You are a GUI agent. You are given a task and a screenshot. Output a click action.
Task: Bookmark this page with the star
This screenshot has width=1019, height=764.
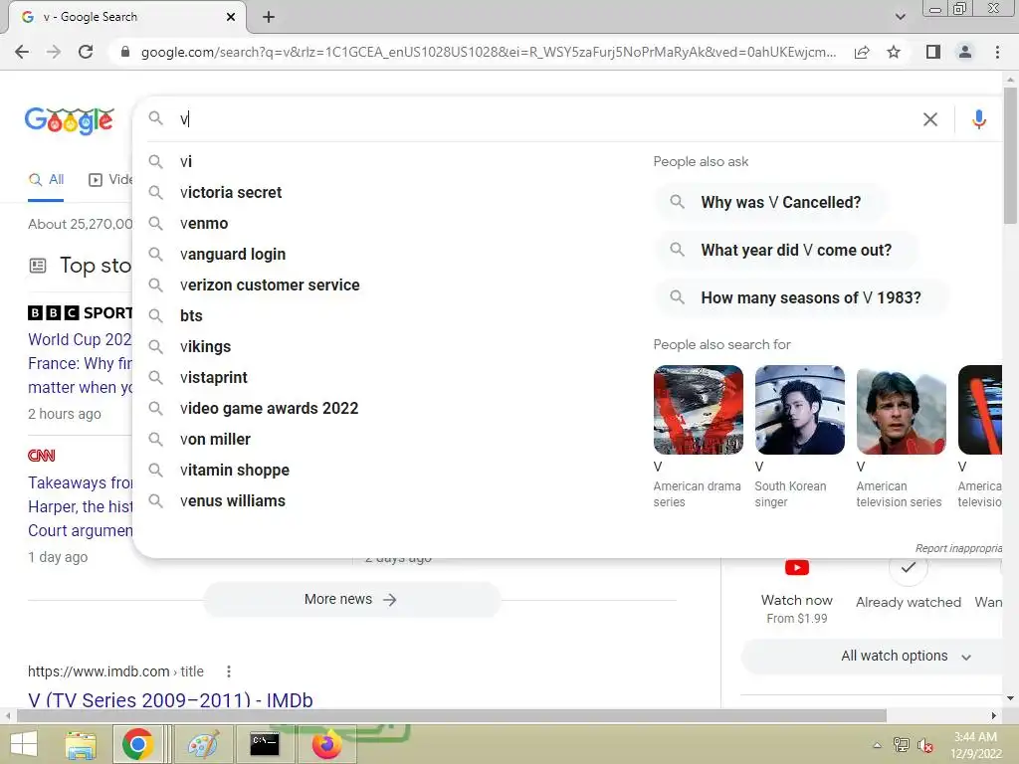coord(894,52)
